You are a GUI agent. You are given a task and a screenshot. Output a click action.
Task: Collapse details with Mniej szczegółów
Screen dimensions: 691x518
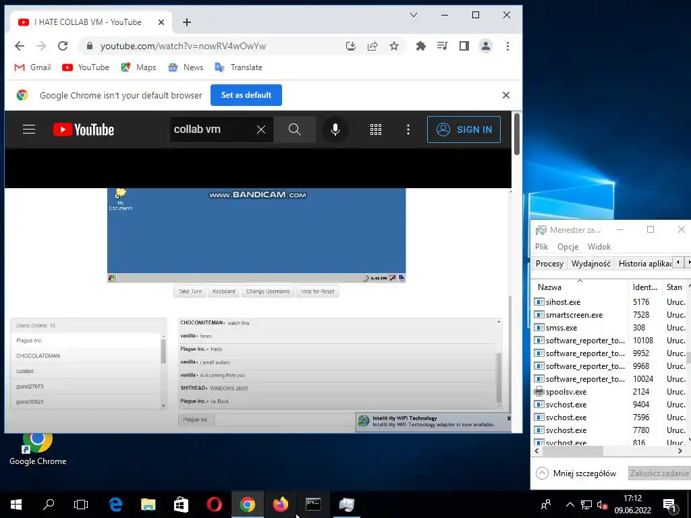click(576, 473)
